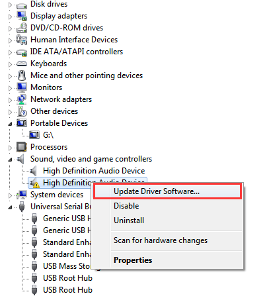Select the first High Definition Audio Device
Image resolution: width=265 pixels, height=296 pixels.
pyautogui.click(x=94, y=171)
